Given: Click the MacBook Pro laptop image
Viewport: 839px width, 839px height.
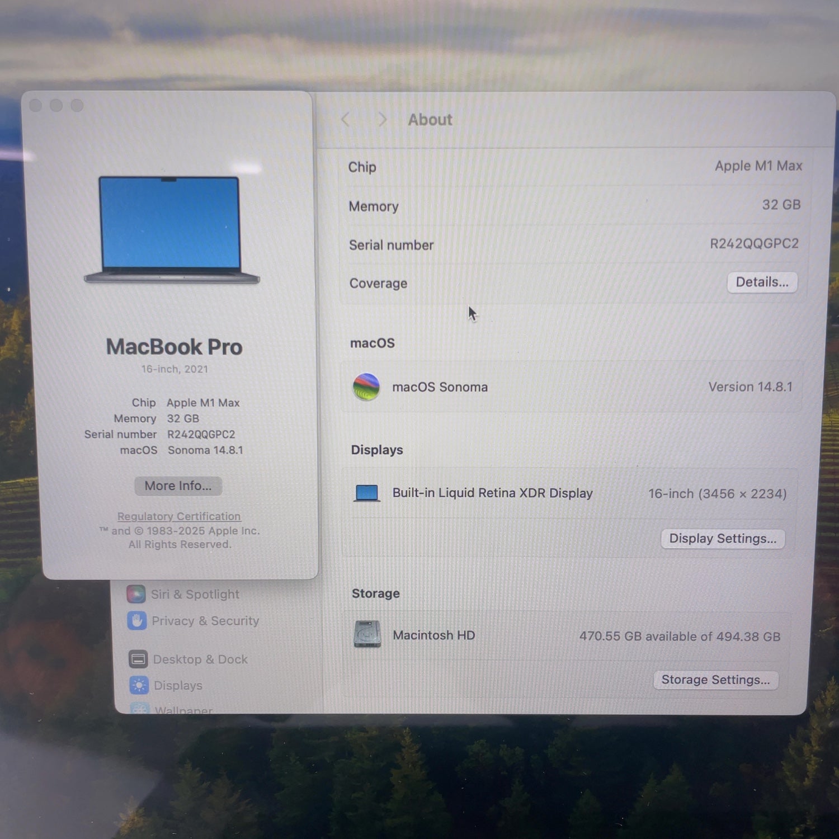Looking at the screenshot, I should tap(171, 229).
